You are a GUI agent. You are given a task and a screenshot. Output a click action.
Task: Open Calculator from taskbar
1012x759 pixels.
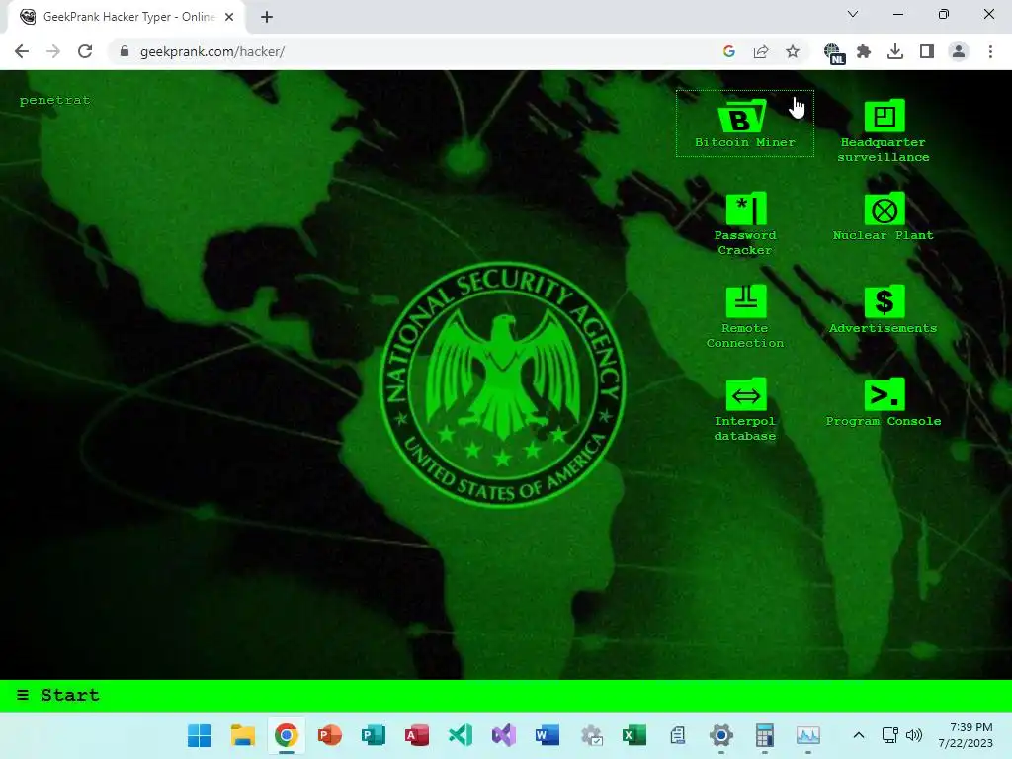tap(765, 735)
